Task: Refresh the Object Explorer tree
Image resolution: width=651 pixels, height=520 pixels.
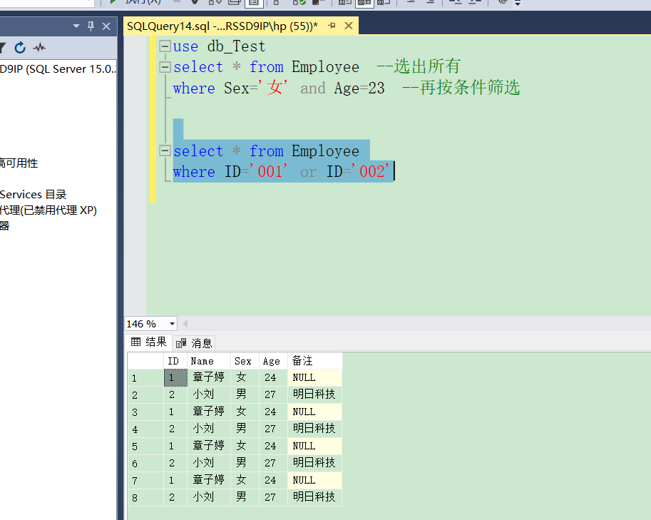Action: click(20, 47)
